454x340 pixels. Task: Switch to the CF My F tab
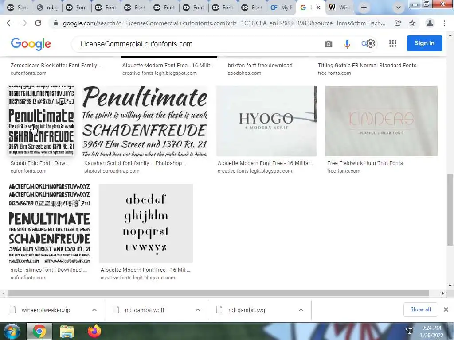282,8
